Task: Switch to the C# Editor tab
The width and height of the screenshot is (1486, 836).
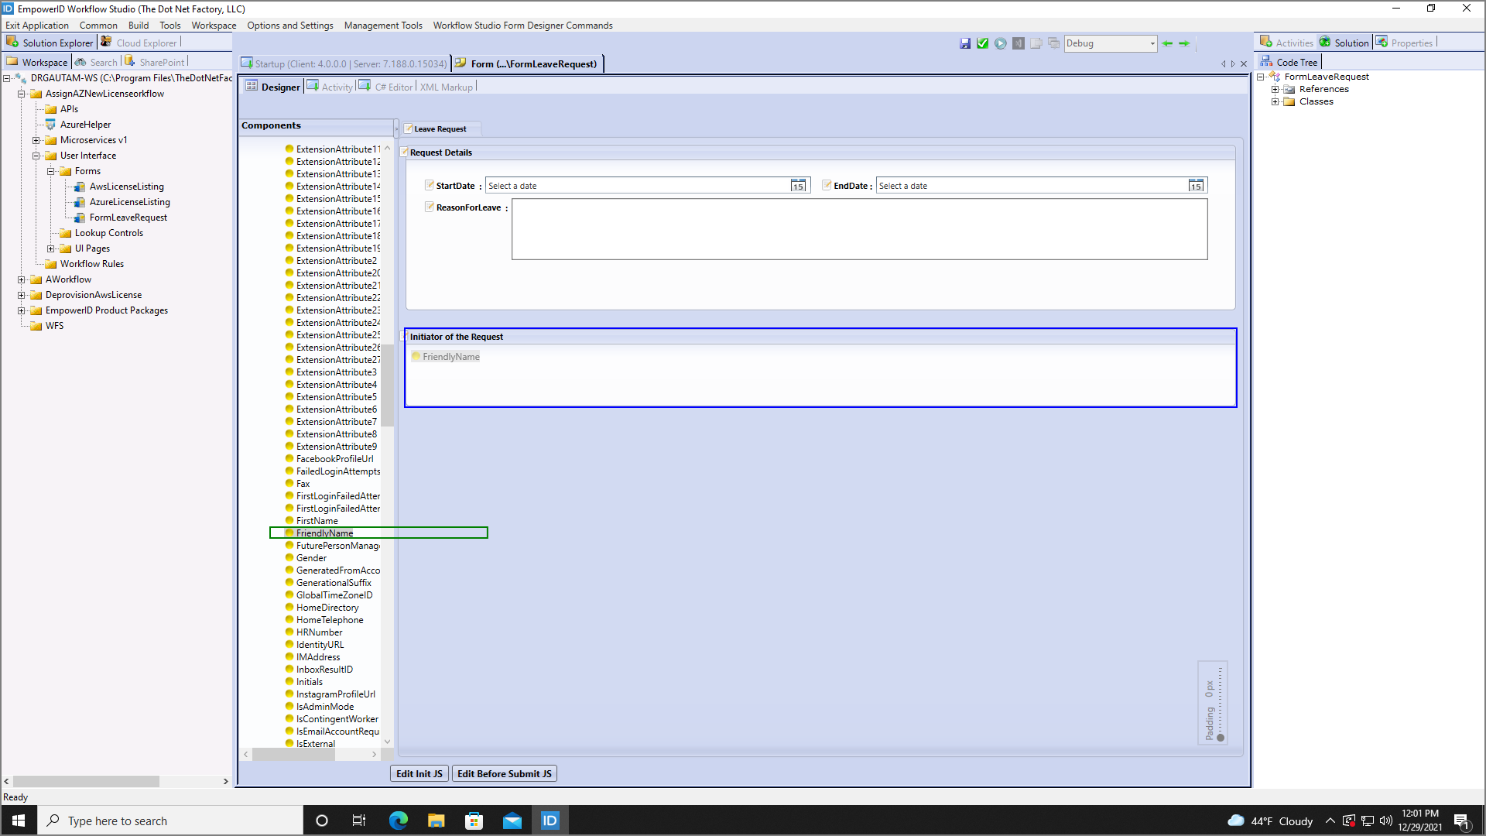Action: point(393,87)
